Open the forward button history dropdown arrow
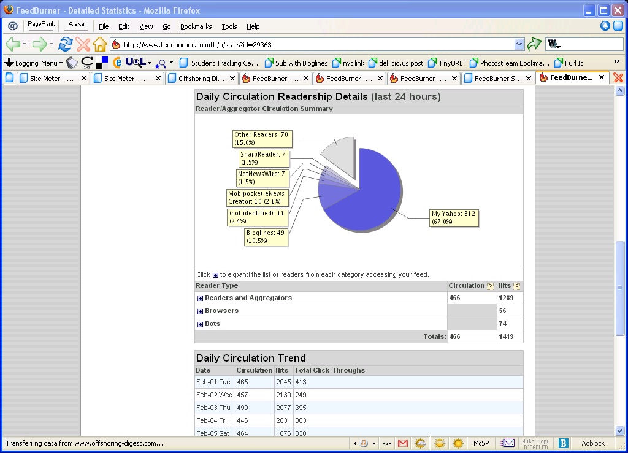628x453 pixels. pos(52,44)
